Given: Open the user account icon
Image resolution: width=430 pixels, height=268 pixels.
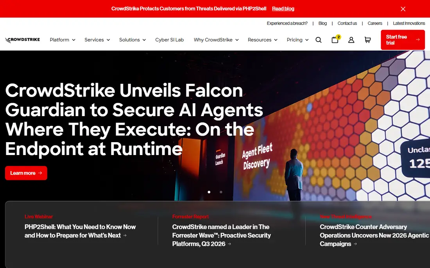Looking at the screenshot, I should coord(351,40).
